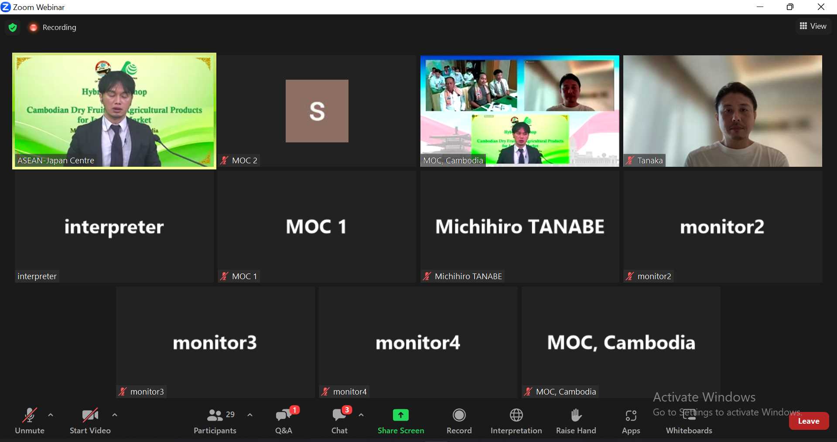
Task: Open the Participants panel
Action: tap(215, 421)
